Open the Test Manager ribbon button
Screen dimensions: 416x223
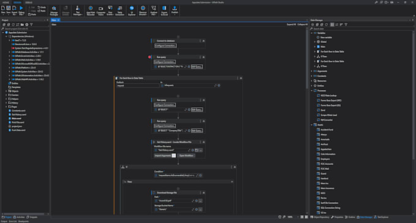(x=78, y=10)
